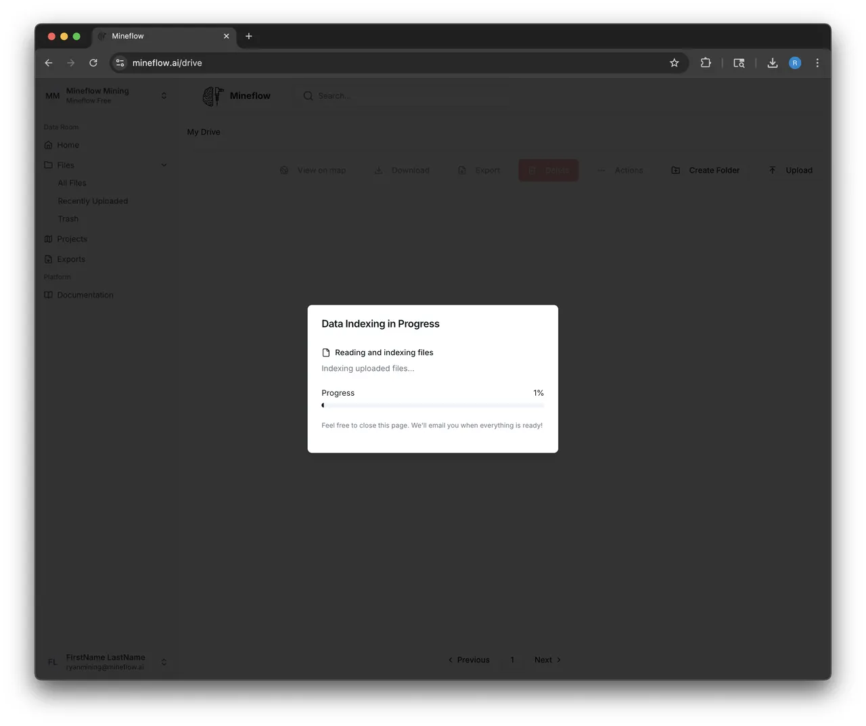Viewport: 866px width, 726px height.
Task: Open the tab search icon in toolbar
Action: click(739, 63)
